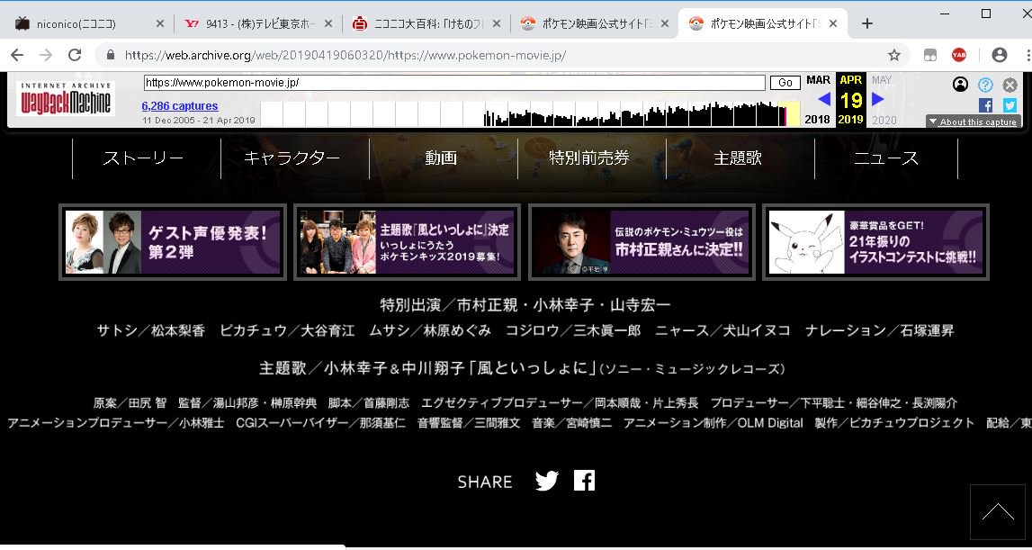The width and height of the screenshot is (1032, 550).
Task: Click text サトシ/松本梨香
Action: pos(151,330)
